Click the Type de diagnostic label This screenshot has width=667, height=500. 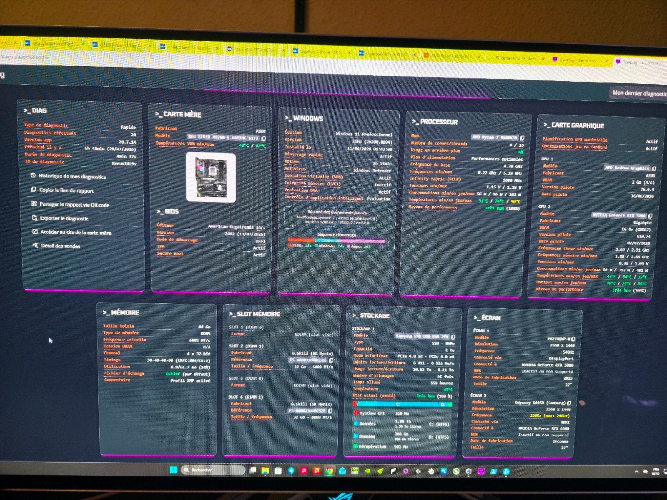pos(46,125)
